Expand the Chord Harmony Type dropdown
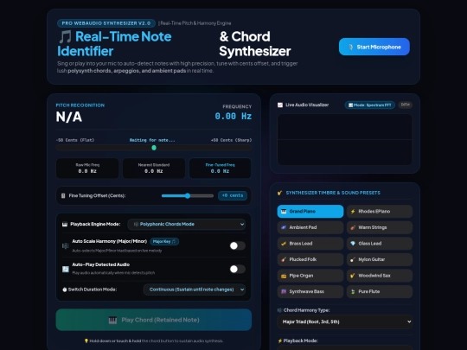 (x=344, y=321)
